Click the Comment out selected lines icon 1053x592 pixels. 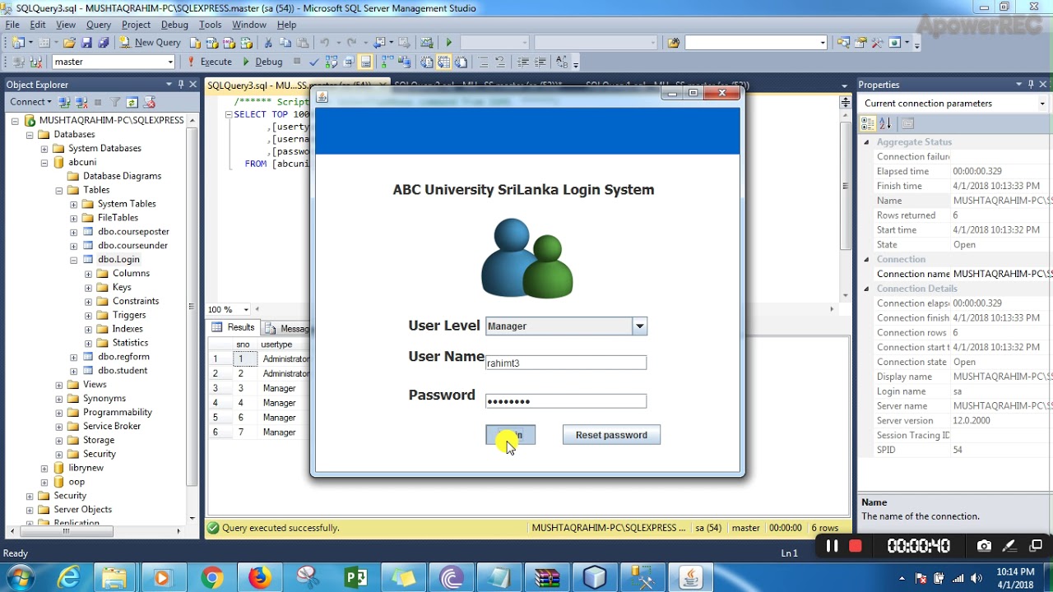pos(483,62)
